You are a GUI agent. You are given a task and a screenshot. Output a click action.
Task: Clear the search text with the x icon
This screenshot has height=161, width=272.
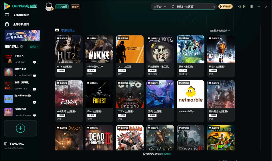pyautogui.click(x=214, y=7)
